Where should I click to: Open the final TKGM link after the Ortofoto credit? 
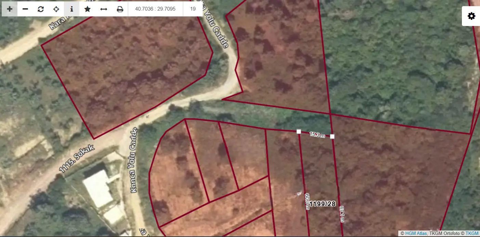472,233
